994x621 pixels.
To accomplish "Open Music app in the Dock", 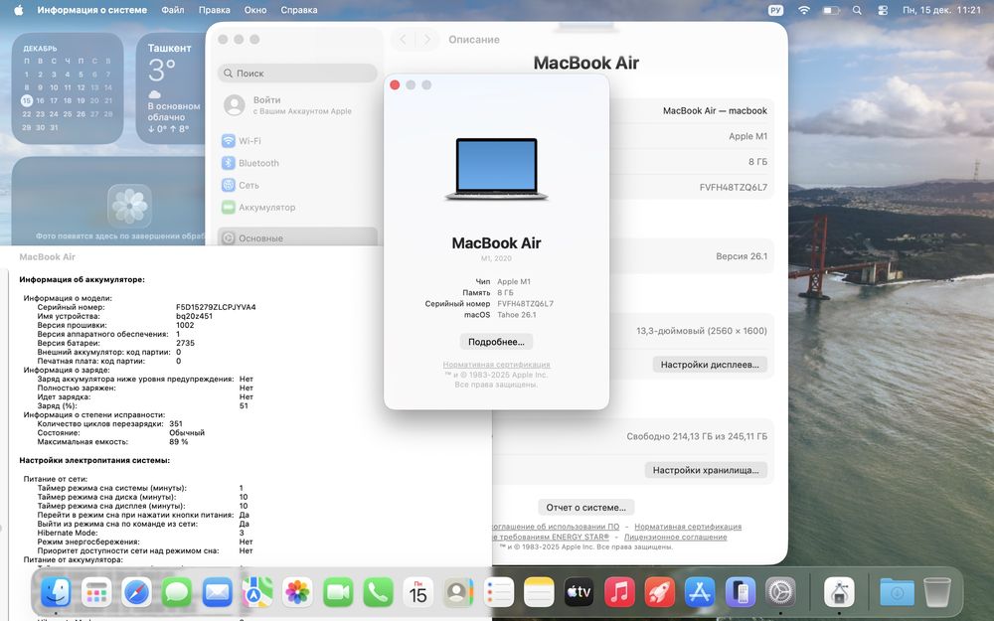I will coord(619,593).
